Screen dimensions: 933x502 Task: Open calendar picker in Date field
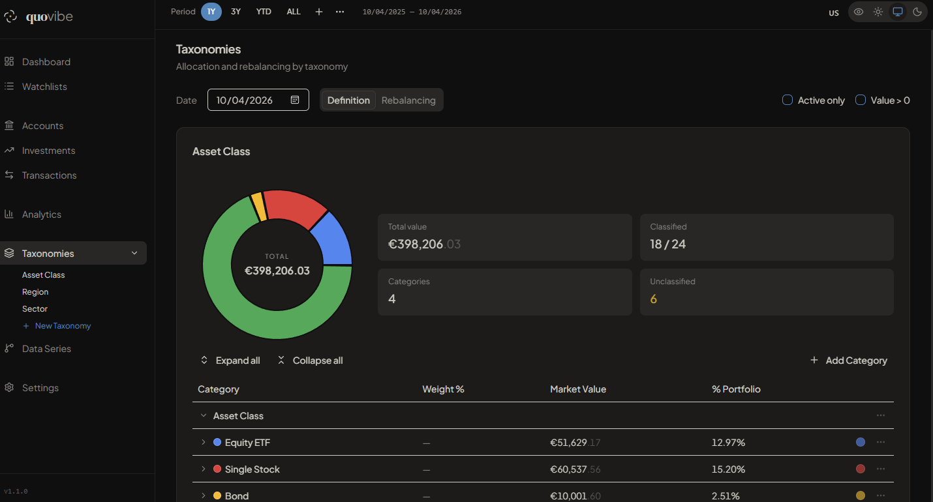pos(295,100)
